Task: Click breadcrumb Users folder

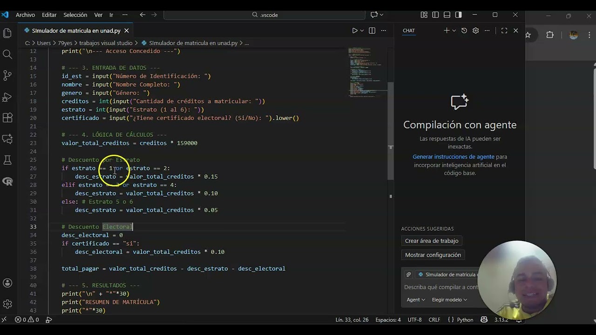Action: tap(44, 43)
